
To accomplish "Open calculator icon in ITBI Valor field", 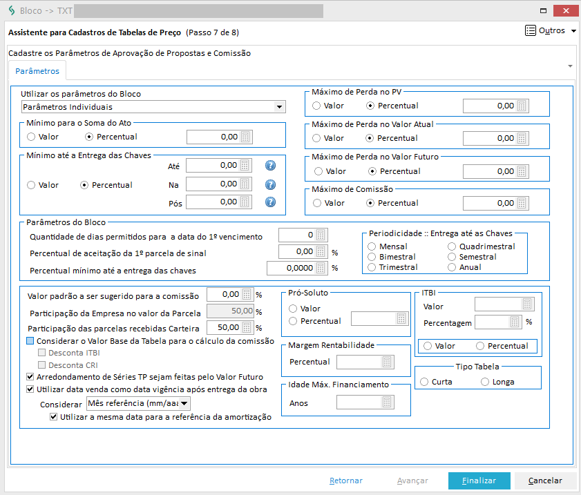I will (x=527, y=304).
